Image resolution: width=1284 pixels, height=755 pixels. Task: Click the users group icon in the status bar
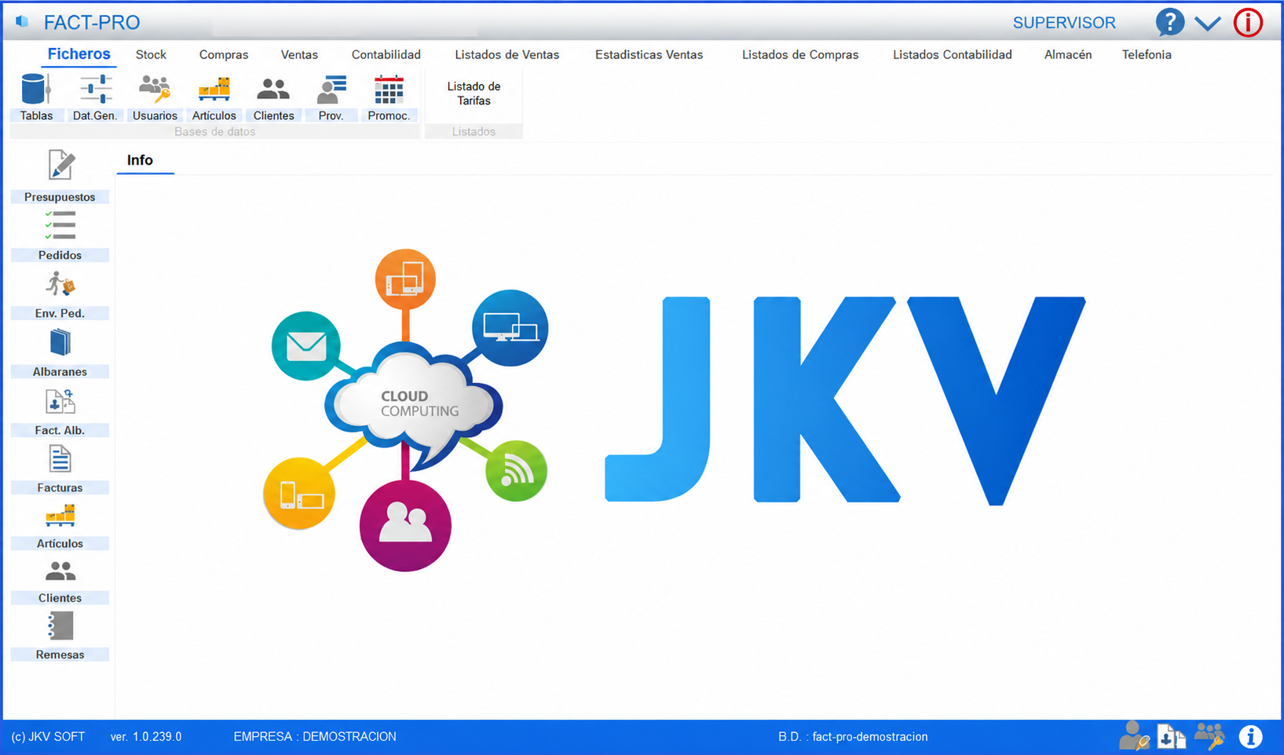1209,736
